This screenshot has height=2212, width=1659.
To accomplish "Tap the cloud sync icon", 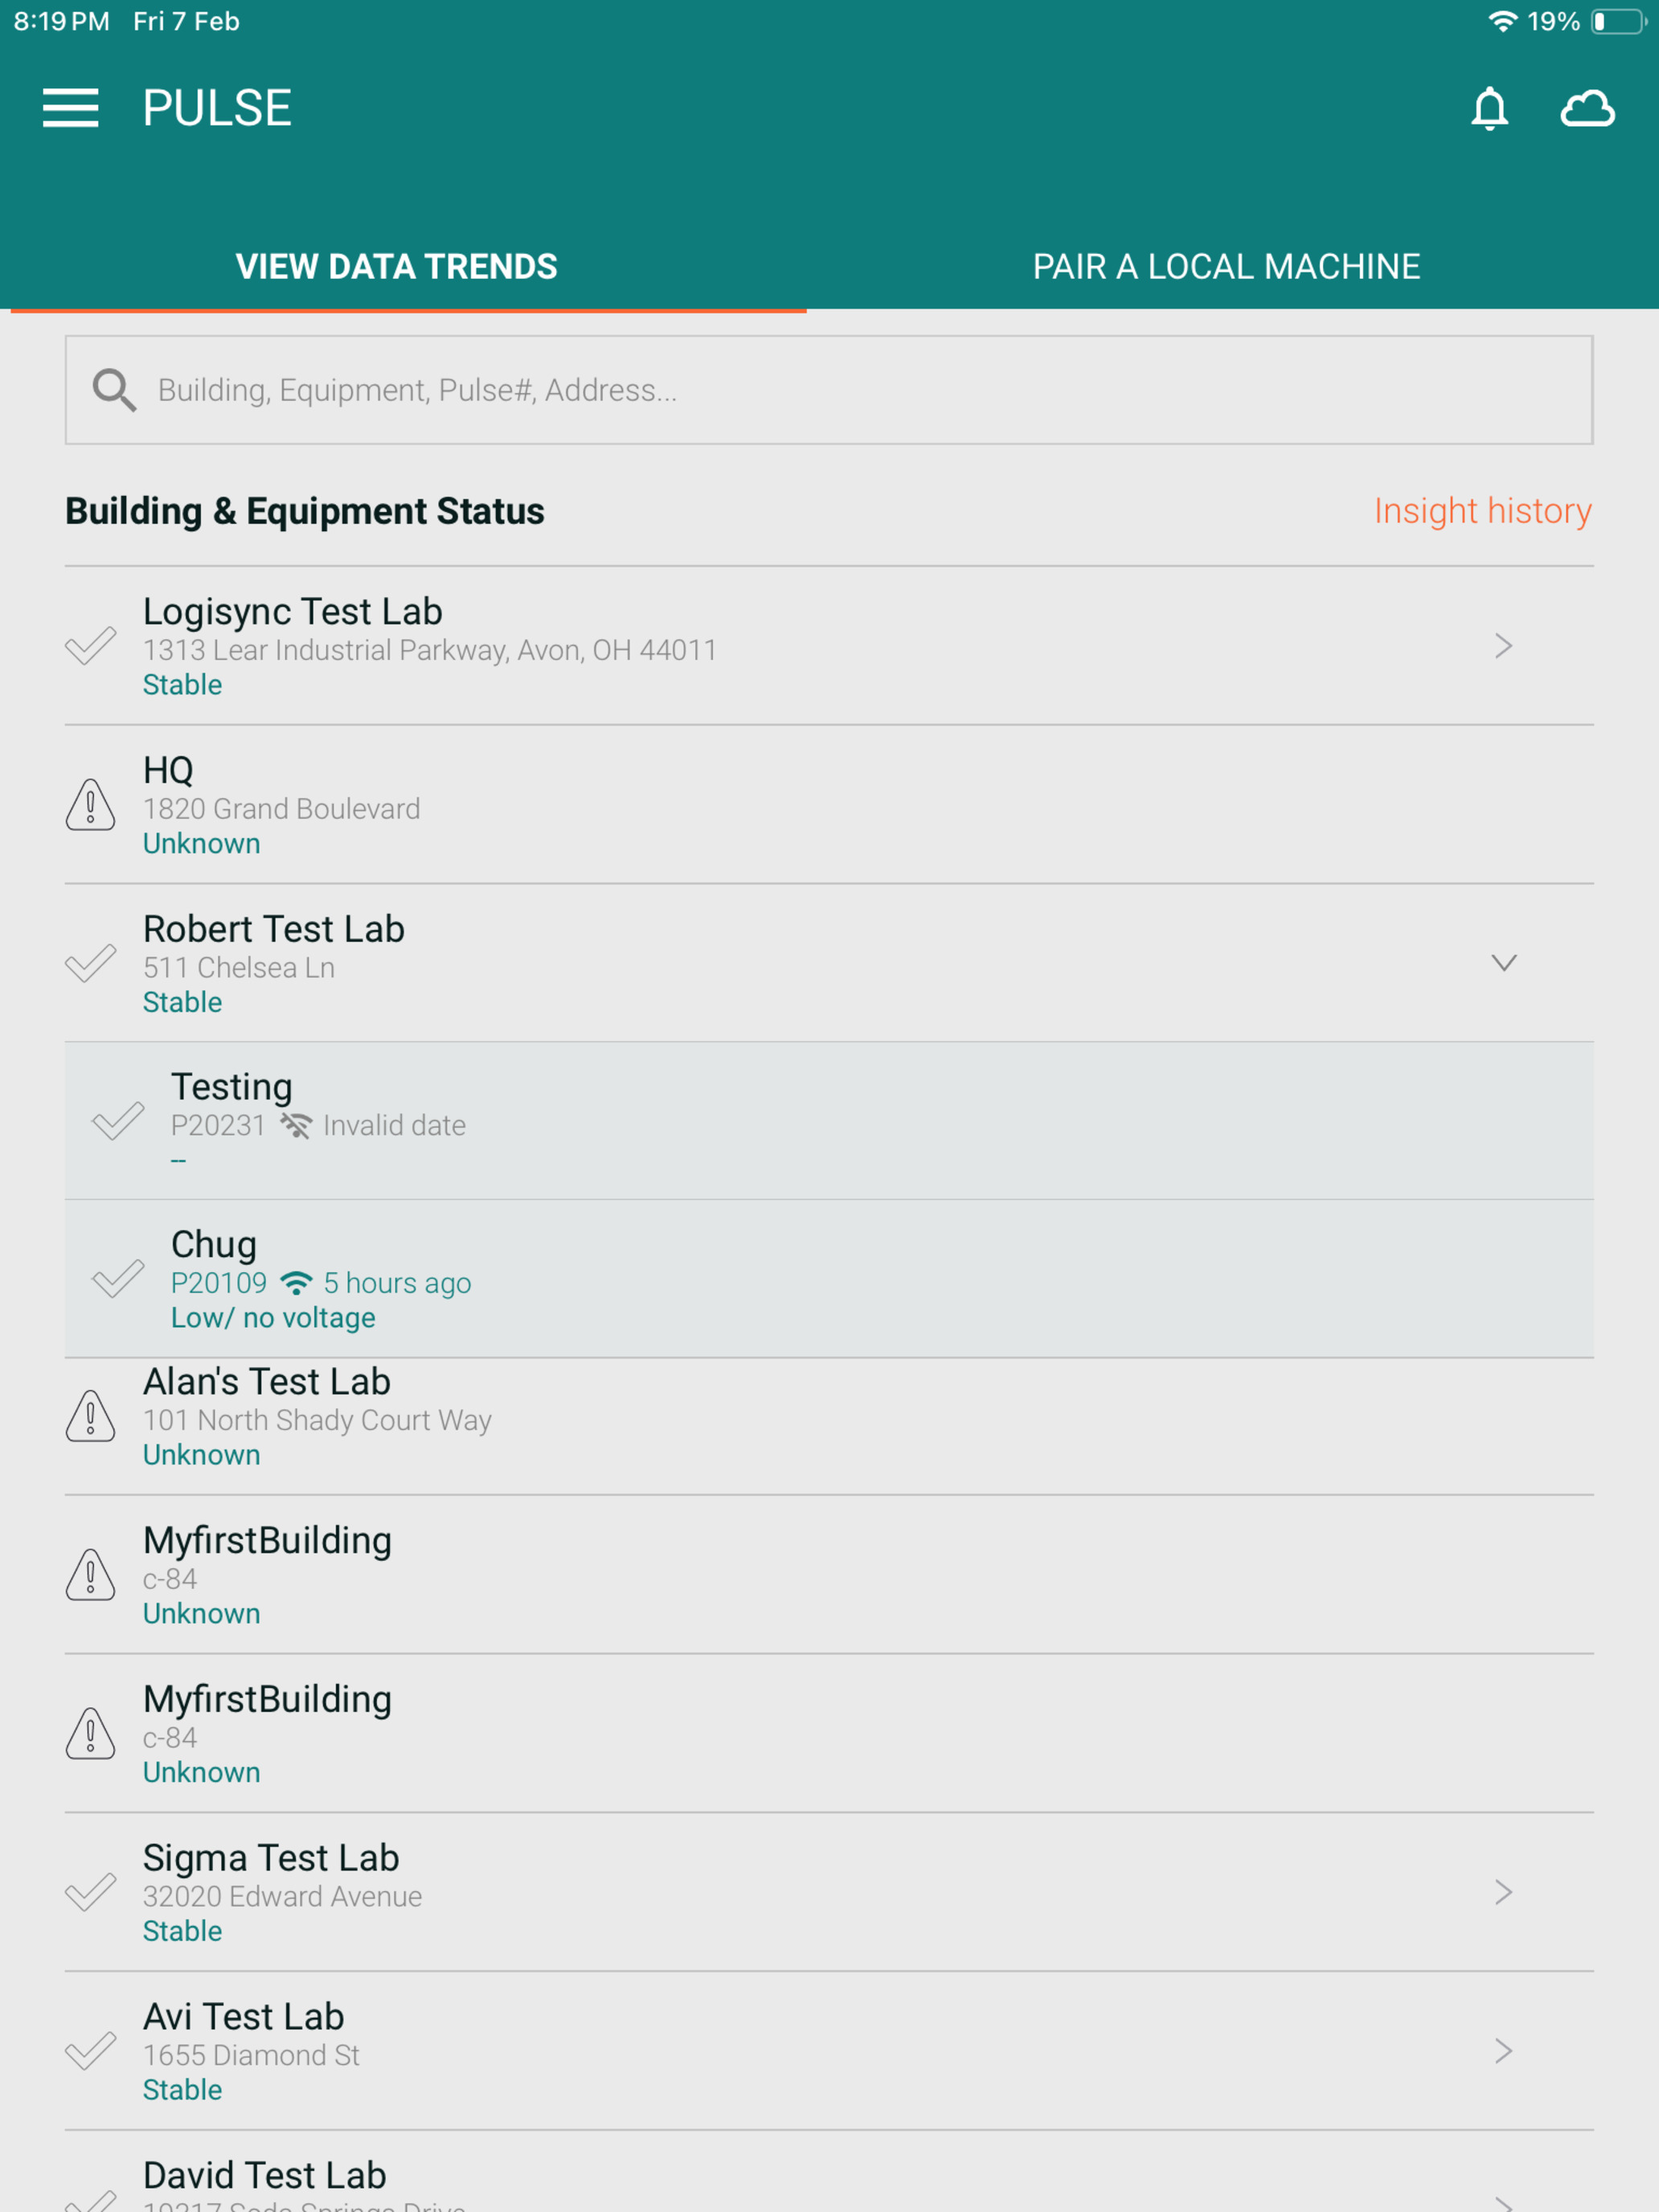I will [1587, 108].
